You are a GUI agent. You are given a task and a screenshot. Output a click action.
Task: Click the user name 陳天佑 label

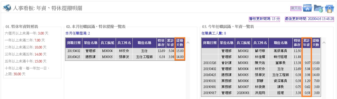click(296, 8)
